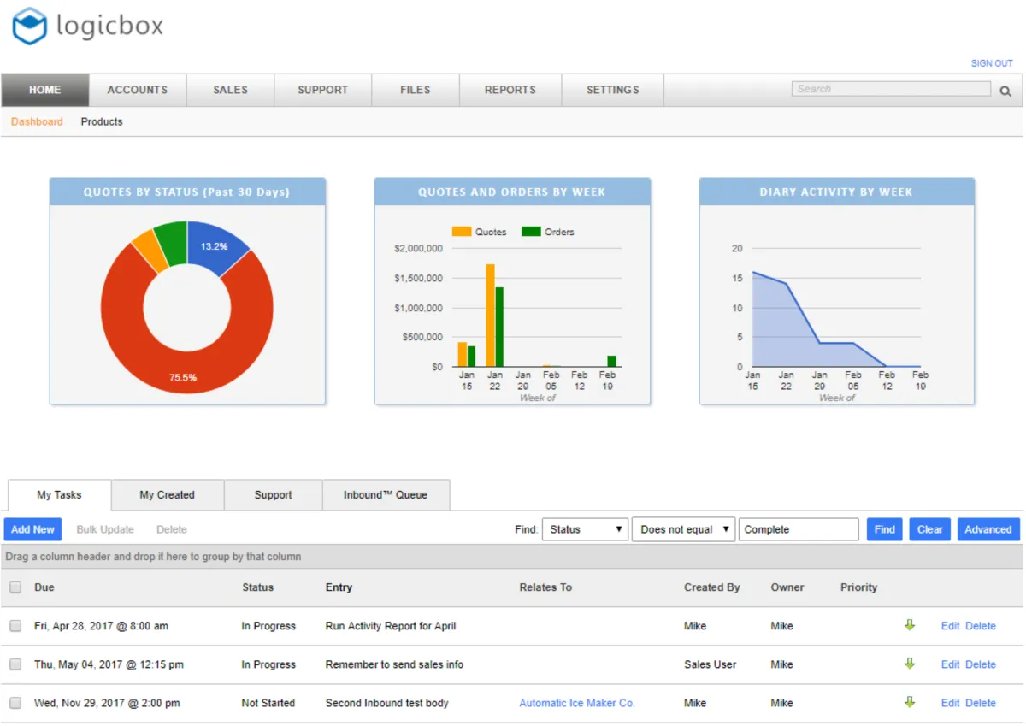Screen dimensions: 1026x726
Task: Expand the 'Does not equal' operator dropdown
Action: click(x=683, y=529)
